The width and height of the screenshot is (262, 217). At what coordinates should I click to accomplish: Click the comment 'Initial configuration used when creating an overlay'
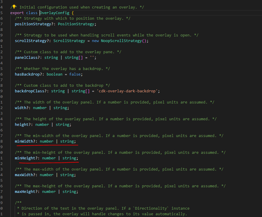[x=77, y=7]
